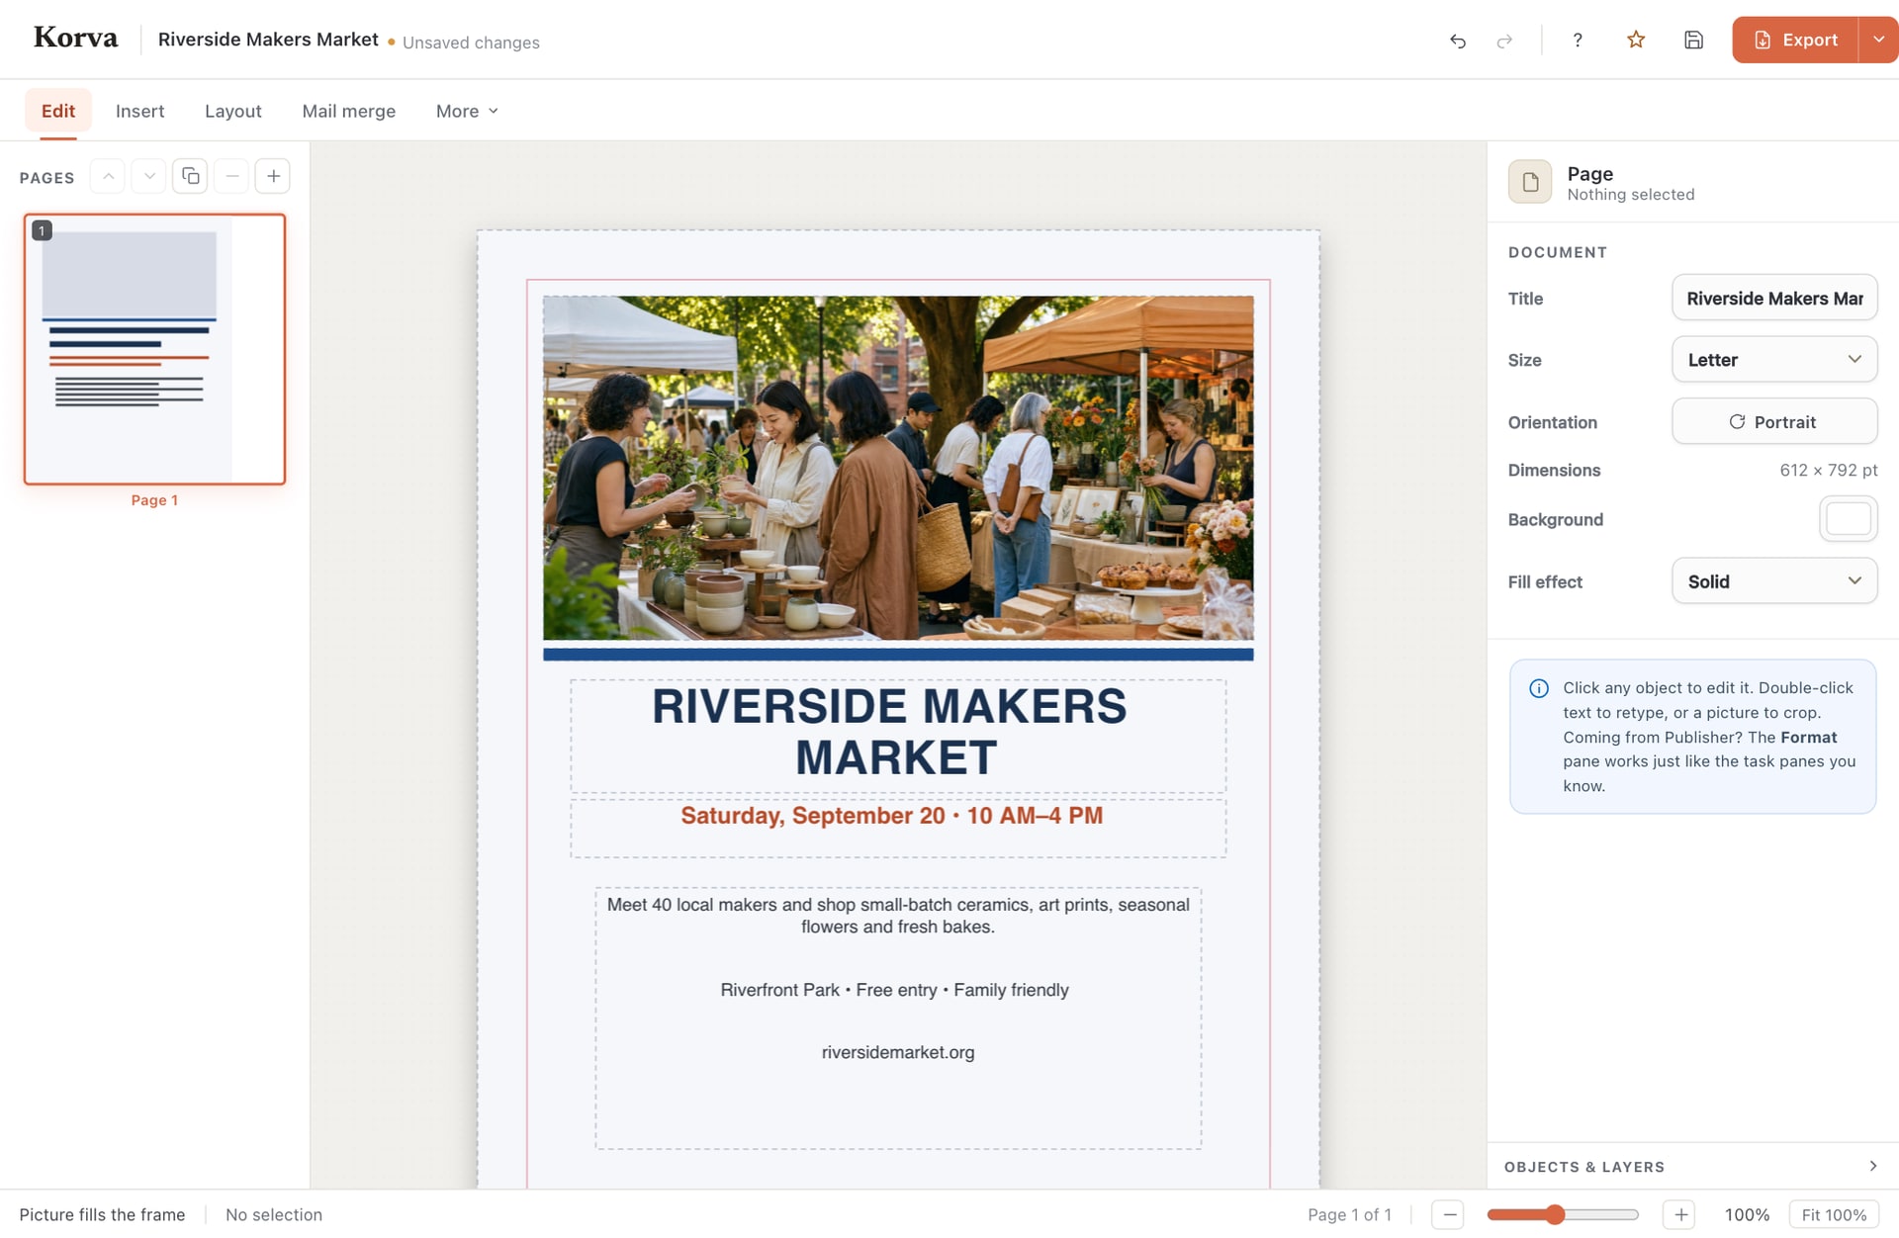Image resolution: width=1899 pixels, height=1238 pixels.
Task: Click Page 1 of 1 indicator
Action: coord(1349,1215)
